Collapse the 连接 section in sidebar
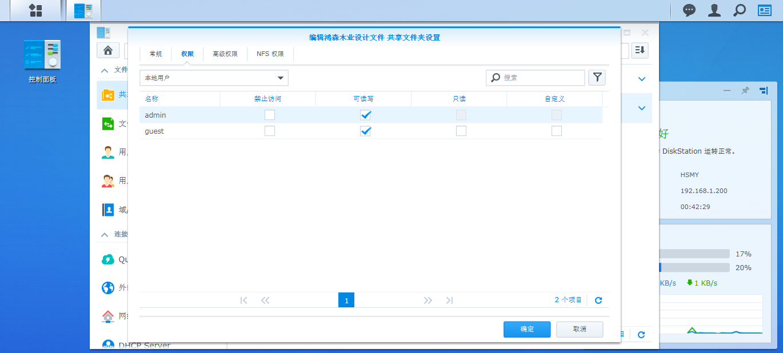 click(105, 234)
